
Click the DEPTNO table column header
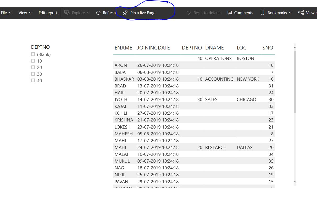(x=192, y=48)
